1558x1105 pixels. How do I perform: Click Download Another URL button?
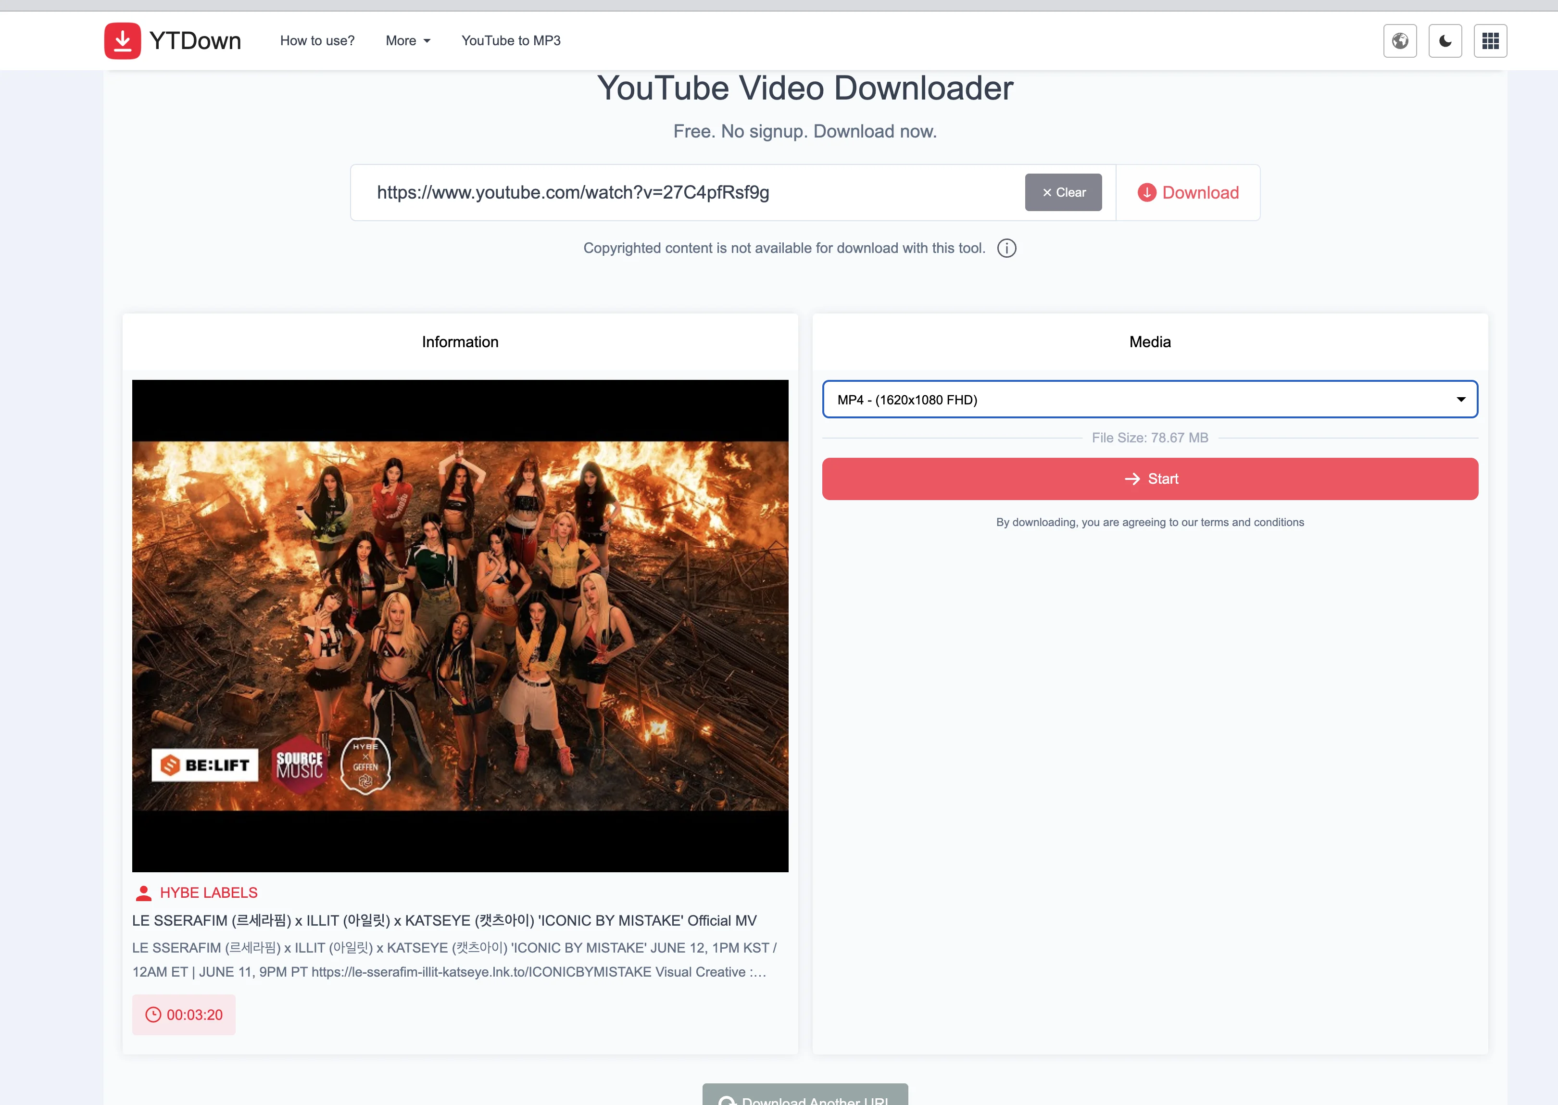click(805, 1095)
